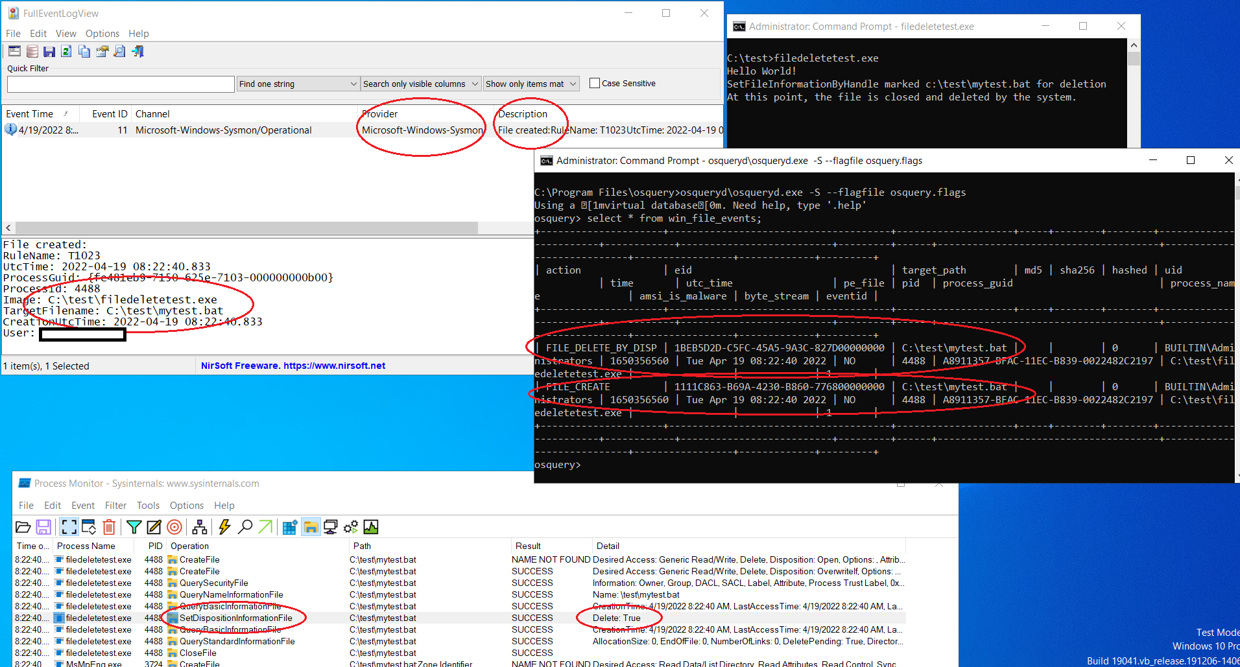Click the Find magnifier in Process Monitor

tap(245, 527)
